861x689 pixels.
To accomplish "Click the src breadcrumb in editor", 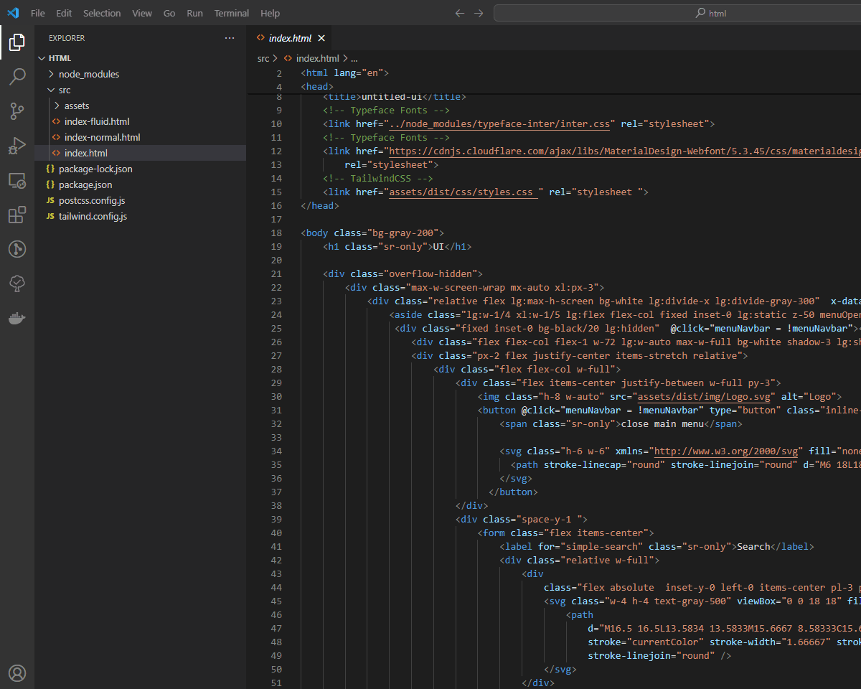I will tap(263, 58).
